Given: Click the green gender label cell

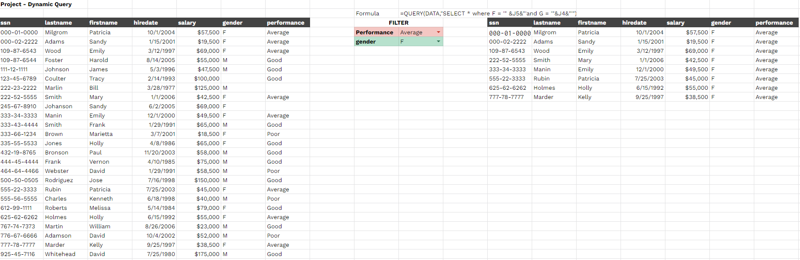Looking at the screenshot, I should pos(376,41).
